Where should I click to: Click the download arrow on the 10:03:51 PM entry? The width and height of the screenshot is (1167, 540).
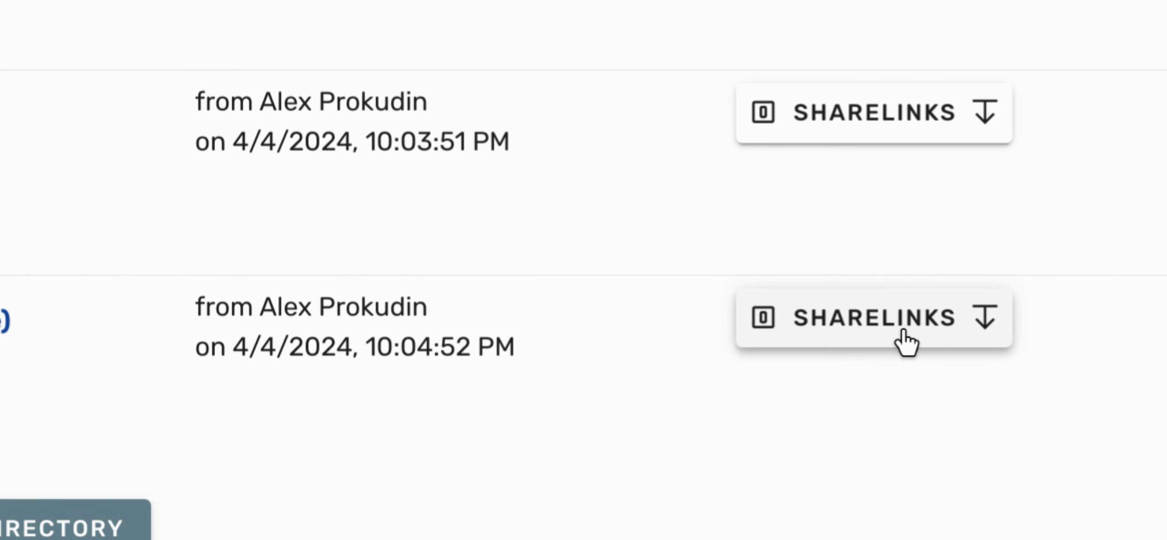tap(985, 112)
